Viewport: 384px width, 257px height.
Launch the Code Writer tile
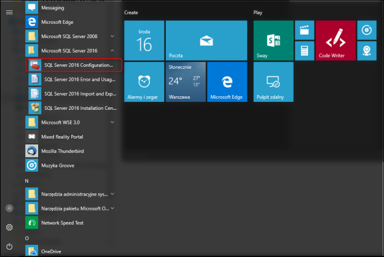tap(335, 40)
